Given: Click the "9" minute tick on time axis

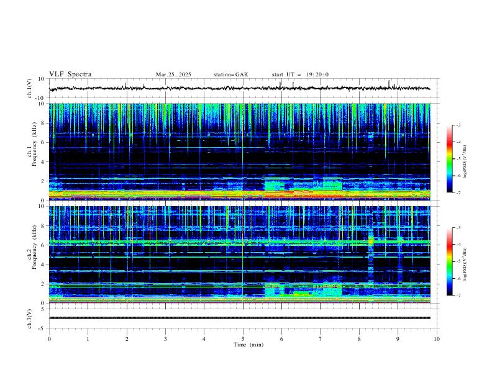Looking at the screenshot, I should click(398, 339).
